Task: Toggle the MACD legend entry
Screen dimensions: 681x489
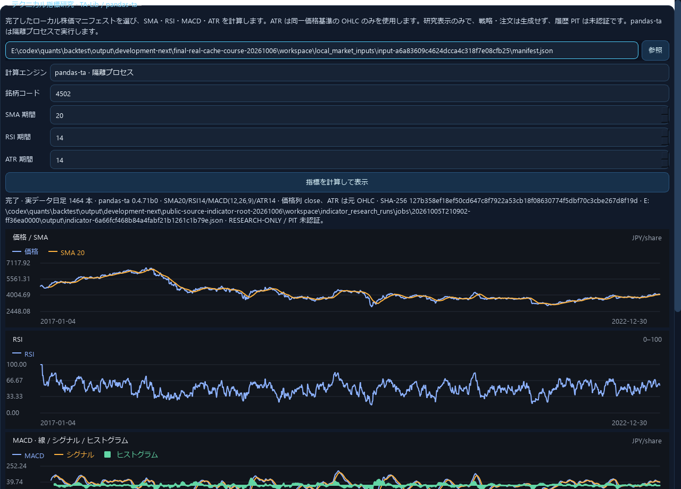Action: tap(28, 456)
